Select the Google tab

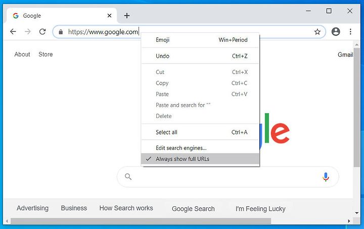[62, 16]
